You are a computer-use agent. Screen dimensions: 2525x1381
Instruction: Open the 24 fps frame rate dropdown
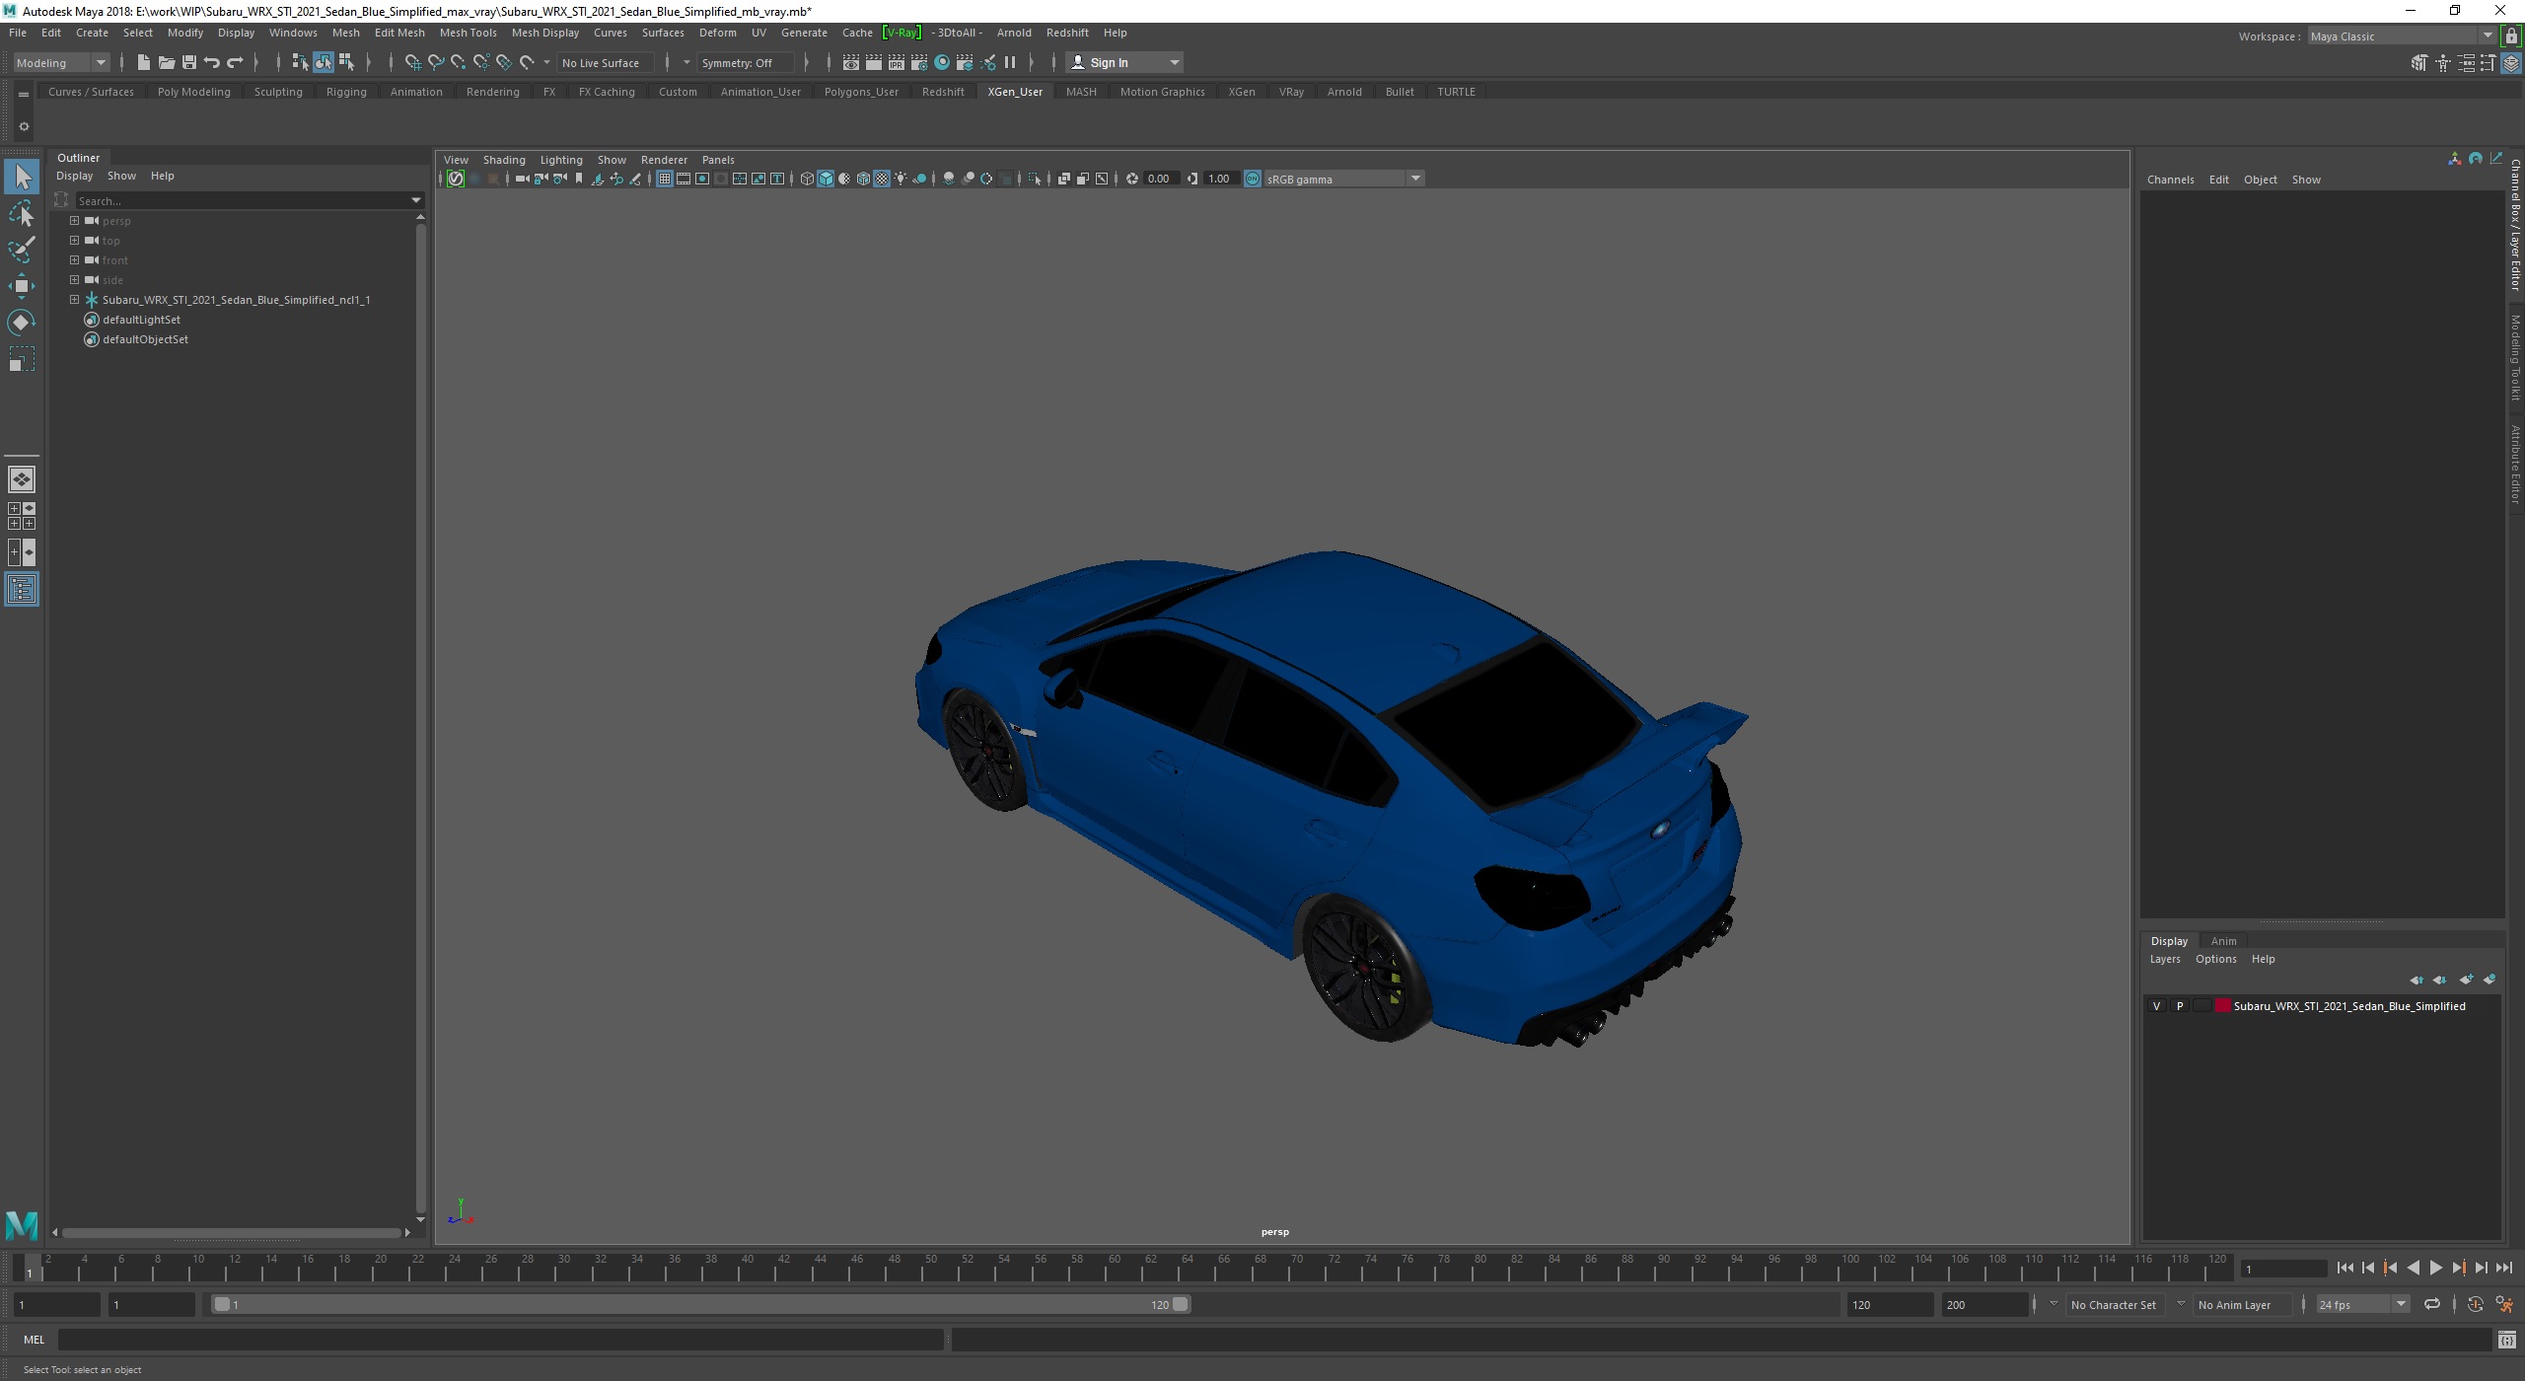(2361, 1304)
